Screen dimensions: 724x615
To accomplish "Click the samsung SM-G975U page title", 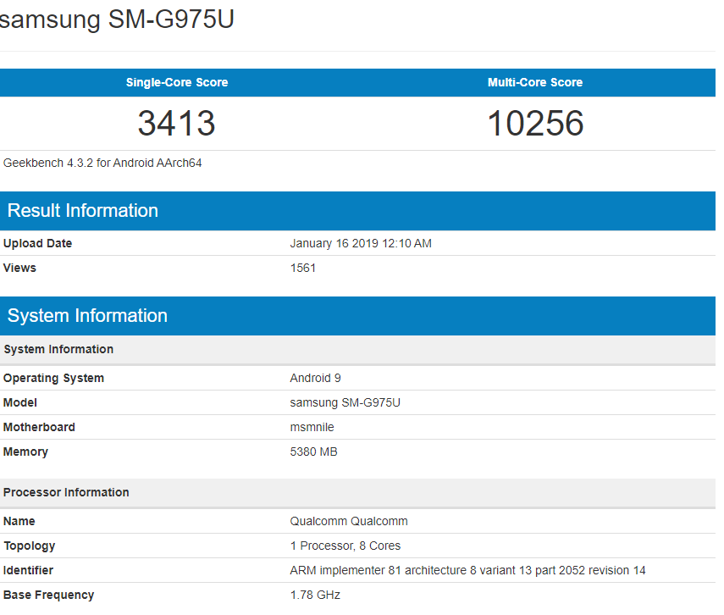I will 116,19.
